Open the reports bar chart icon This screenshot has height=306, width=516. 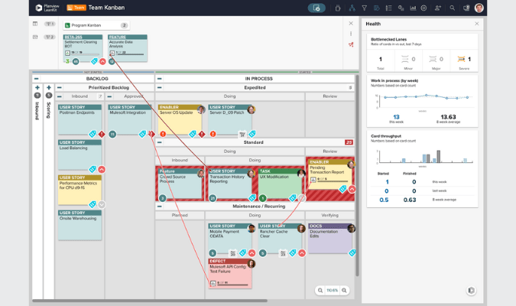point(413,8)
